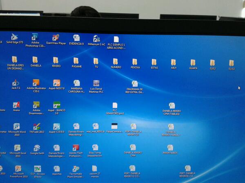This screenshot has height=183, width=245.
Task: Open the Google Earth shortcut
Action: click(37, 150)
